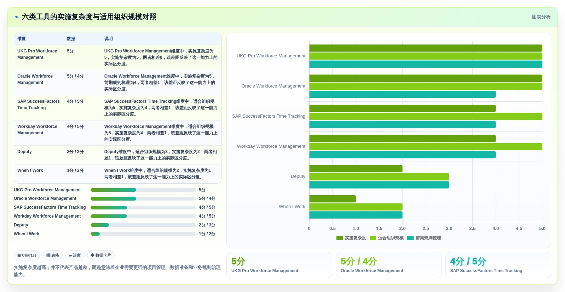This screenshot has height=292, width=565.
Task: Click the blue icon beside the dashboard title
Action: (x=17, y=17)
